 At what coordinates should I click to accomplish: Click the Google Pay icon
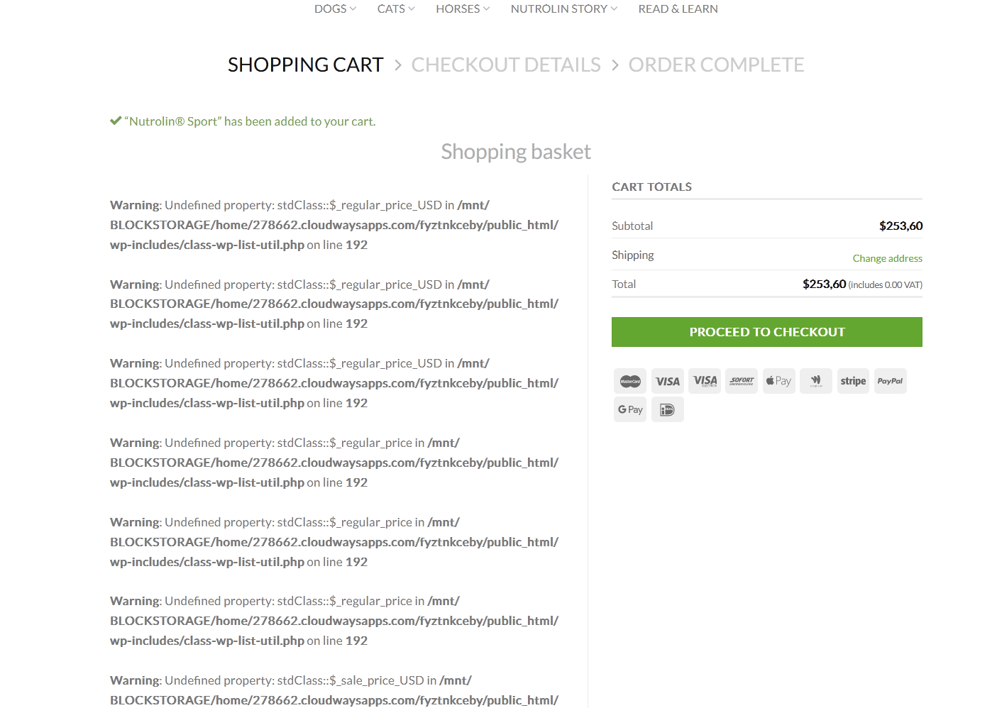[x=630, y=409]
